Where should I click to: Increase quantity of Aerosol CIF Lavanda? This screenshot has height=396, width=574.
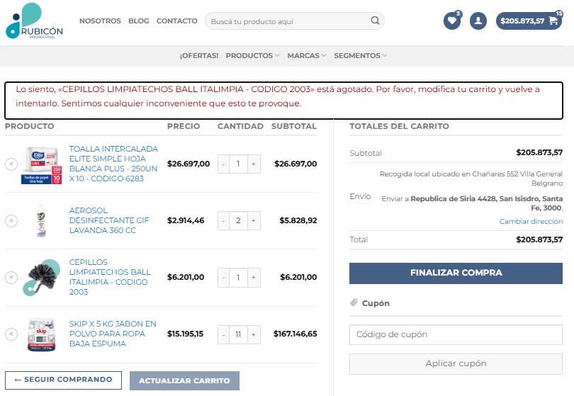click(254, 221)
